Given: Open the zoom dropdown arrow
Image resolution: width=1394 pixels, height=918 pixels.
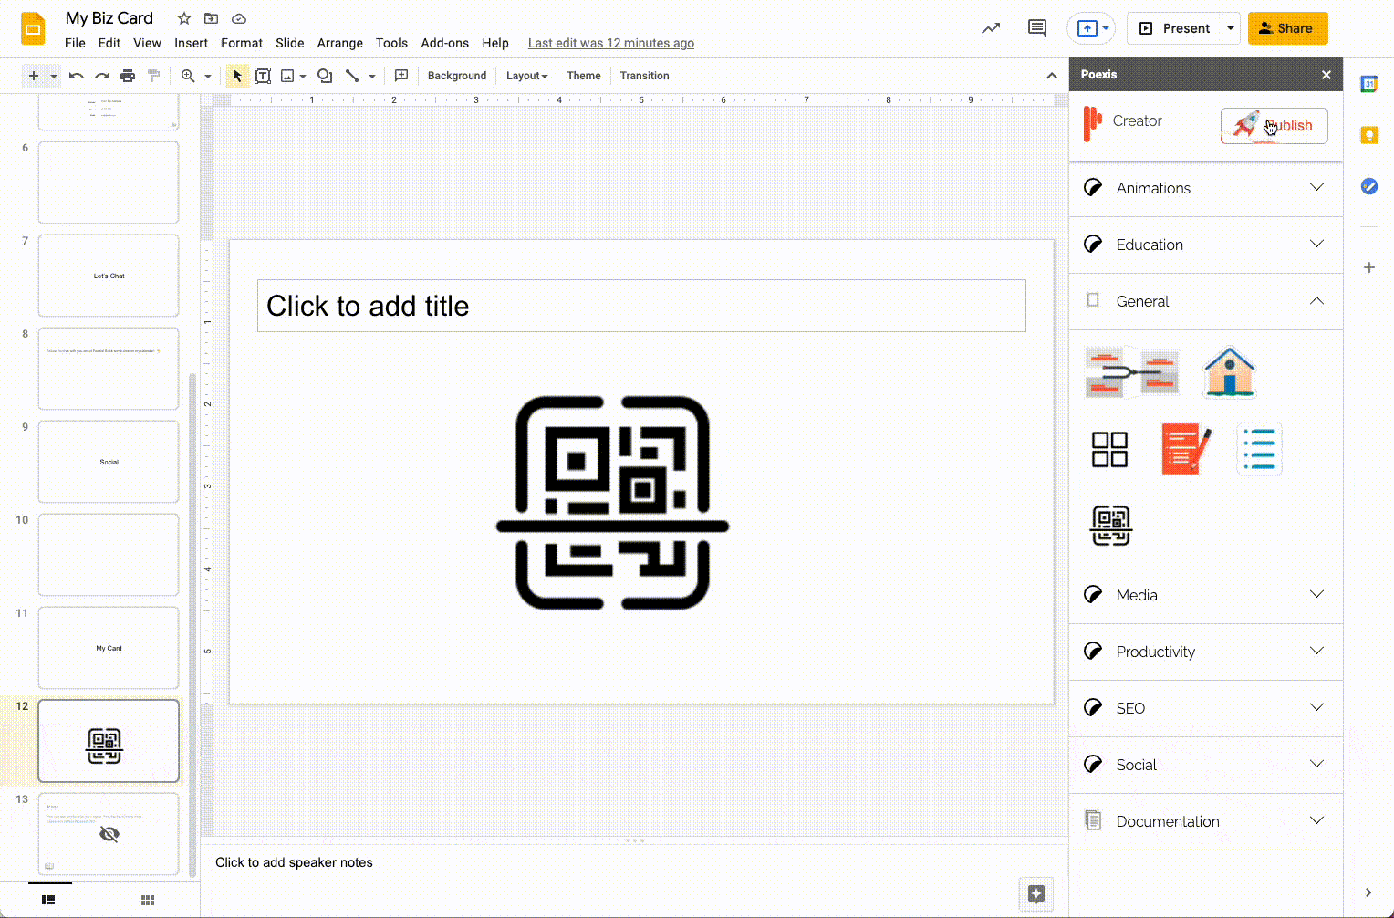Looking at the screenshot, I should point(208,76).
